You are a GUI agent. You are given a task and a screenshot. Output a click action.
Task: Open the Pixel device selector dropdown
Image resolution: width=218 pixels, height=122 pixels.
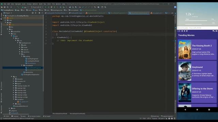click(37, 7)
